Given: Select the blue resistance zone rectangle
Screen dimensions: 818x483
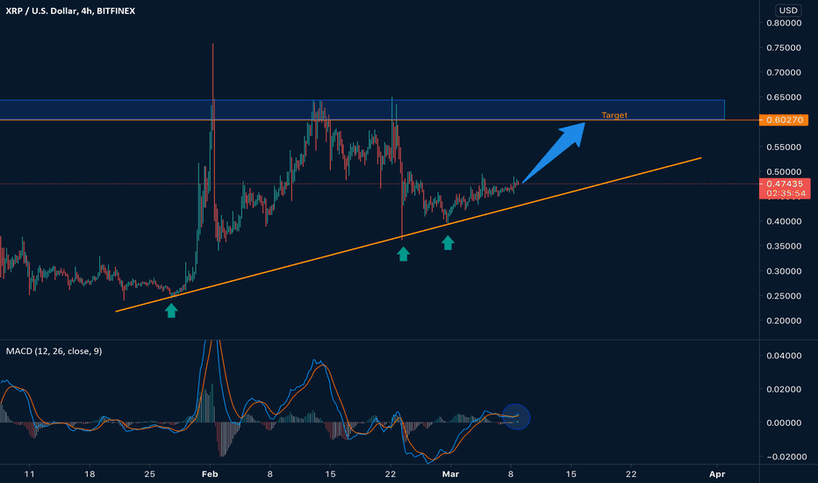Looking at the screenshot, I should click(x=362, y=110).
